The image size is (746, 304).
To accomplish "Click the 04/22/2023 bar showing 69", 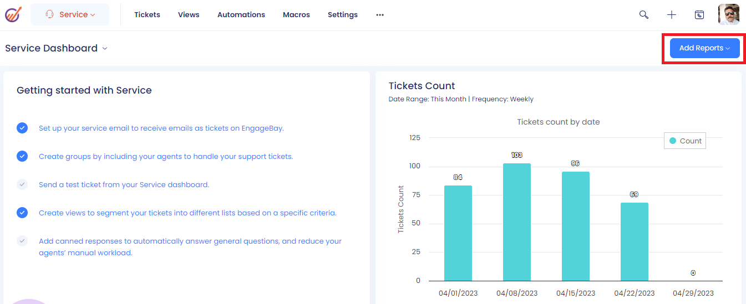I will [635, 241].
